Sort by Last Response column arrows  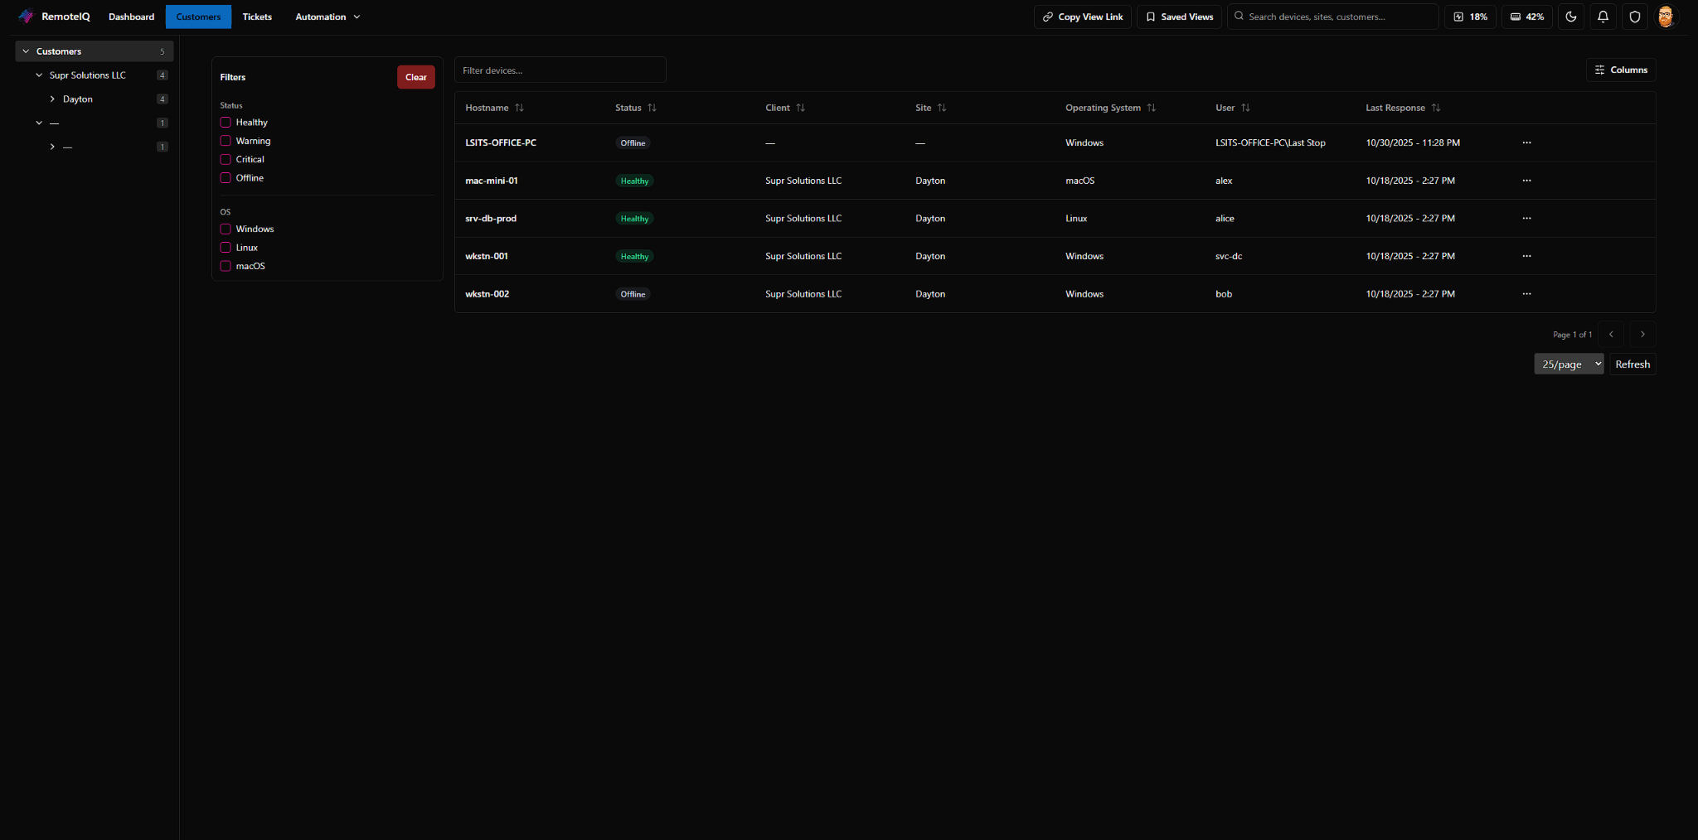[x=1436, y=108]
